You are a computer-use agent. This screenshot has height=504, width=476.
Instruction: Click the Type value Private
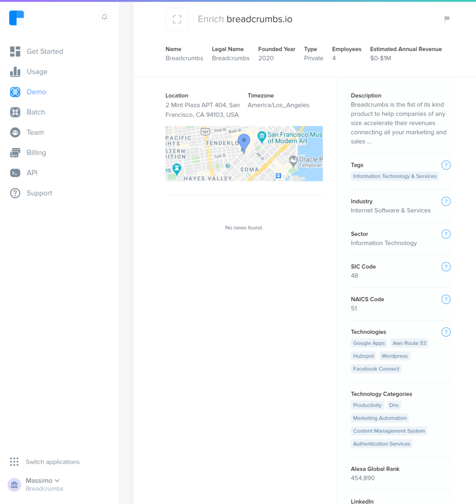pyautogui.click(x=314, y=58)
